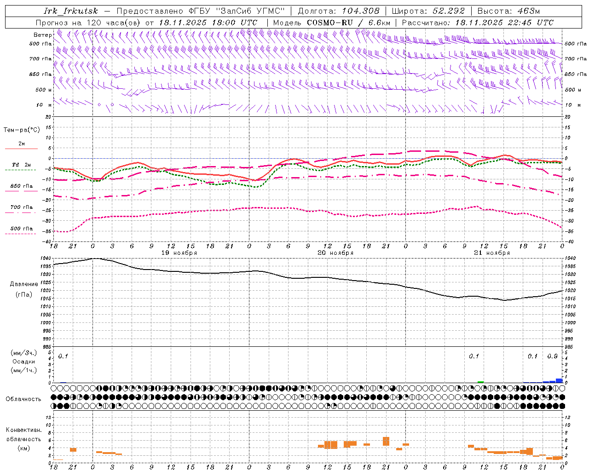Click the 'Тем-ра(°C)' temperature panel label
The width and height of the screenshot is (589, 471).
(x=22, y=130)
